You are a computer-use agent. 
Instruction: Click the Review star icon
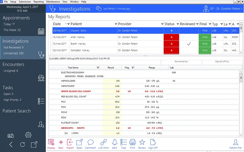pos(142,142)
